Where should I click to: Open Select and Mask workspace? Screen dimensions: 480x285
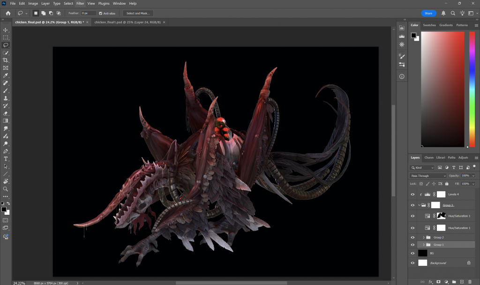point(138,13)
